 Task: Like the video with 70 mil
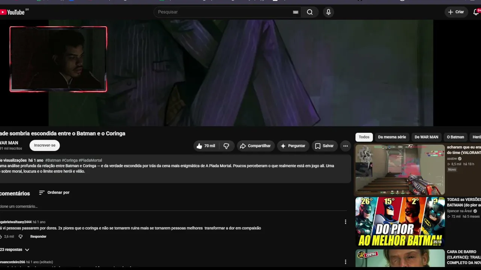tap(206, 146)
